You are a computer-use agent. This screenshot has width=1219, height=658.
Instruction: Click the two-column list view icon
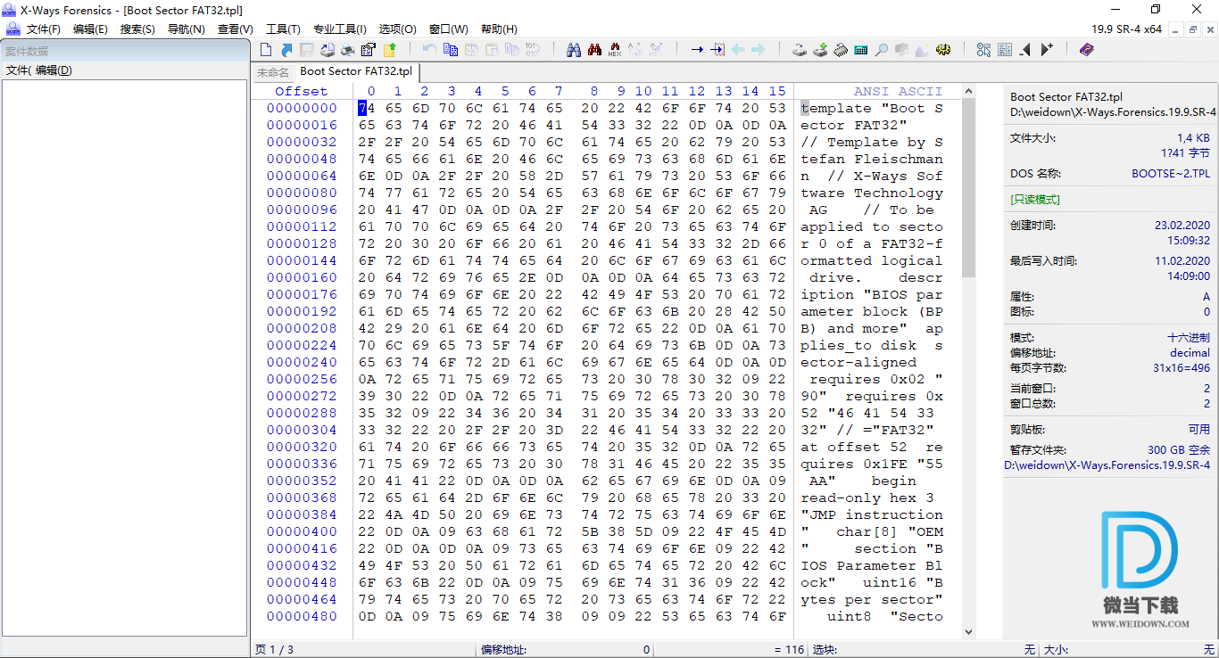coord(1005,50)
